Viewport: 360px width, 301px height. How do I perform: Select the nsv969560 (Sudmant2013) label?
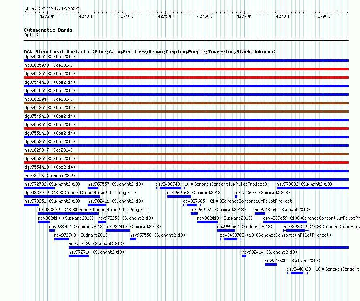(195, 193)
